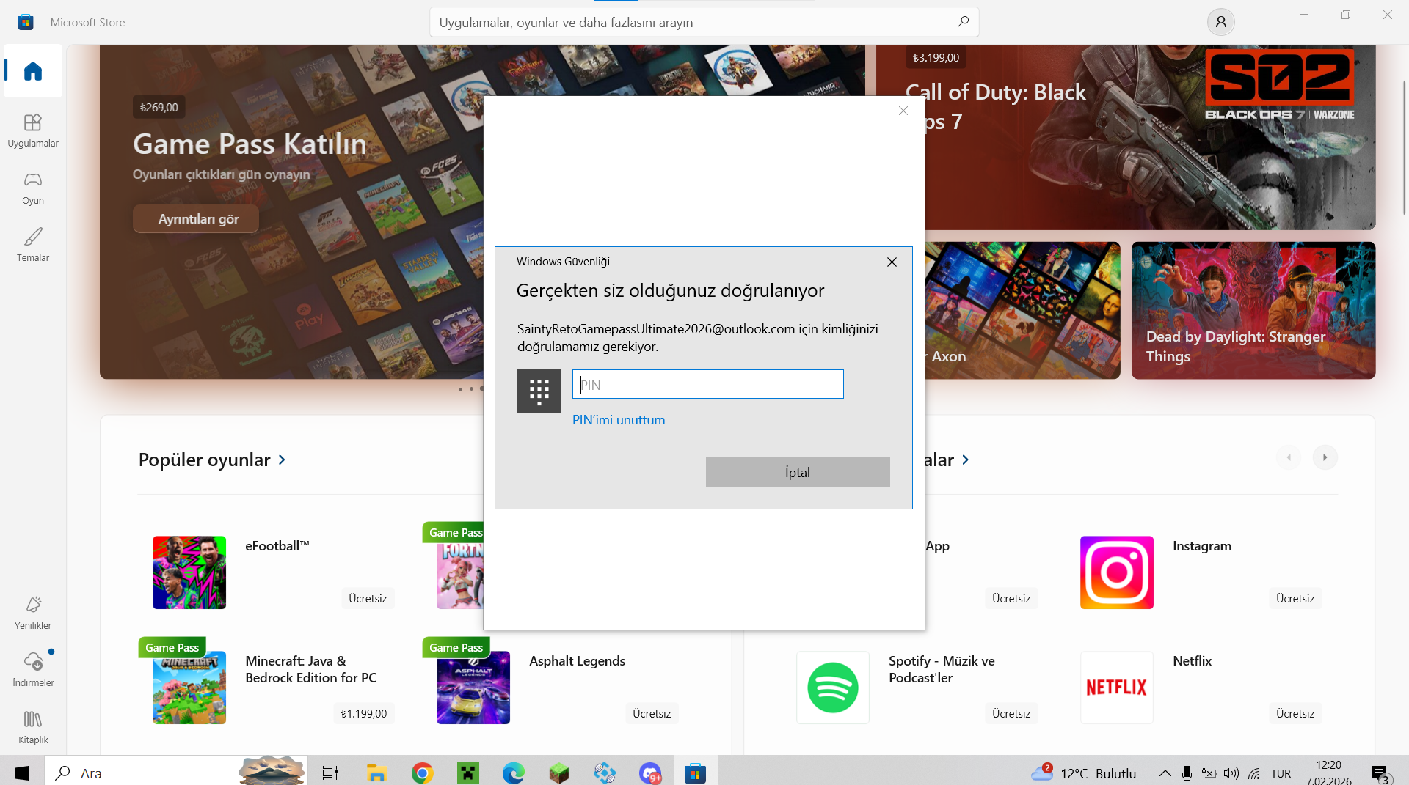Click the Store search box
The image size is (1409, 785).
pos(704,22)
